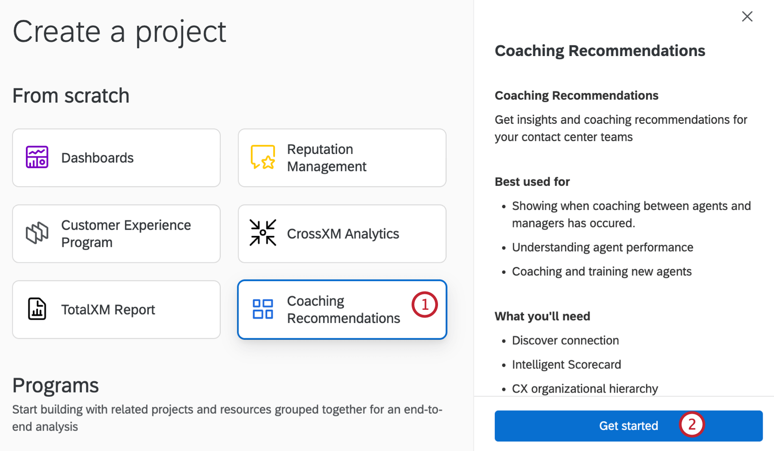The image size is (774, 451).
Task: Click the red circled '1' annotation badge
Action: (424, 304)
